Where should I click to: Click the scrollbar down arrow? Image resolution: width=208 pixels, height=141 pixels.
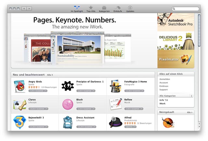pos(199,126)
